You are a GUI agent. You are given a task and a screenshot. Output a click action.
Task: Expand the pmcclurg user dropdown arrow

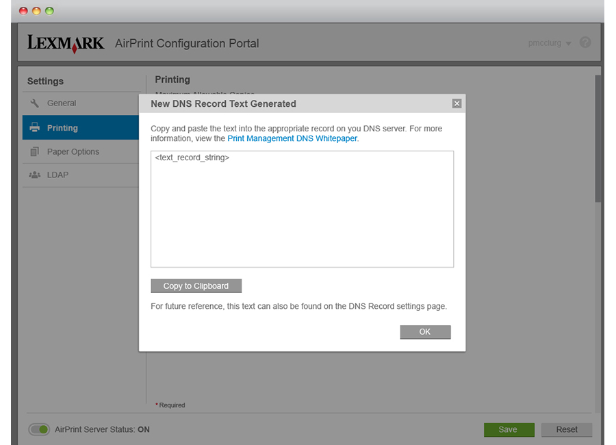pos(569,44)
